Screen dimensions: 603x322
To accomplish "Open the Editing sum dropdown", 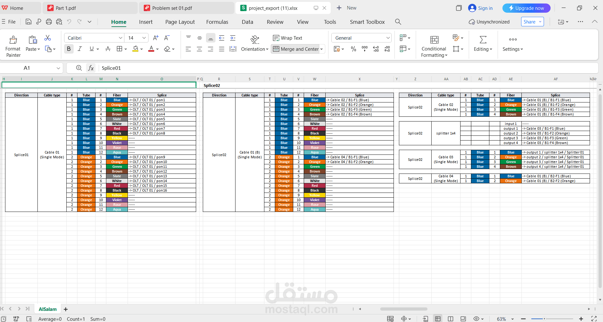I will tap(483, 44).
